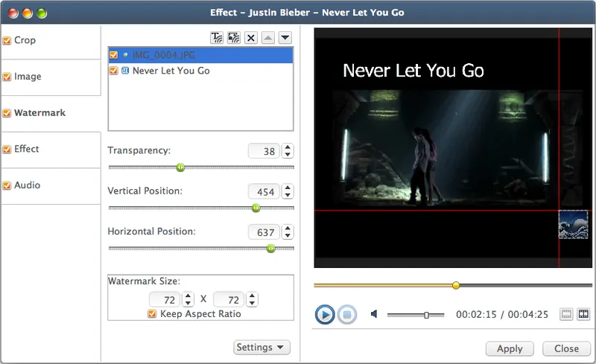Increase the Horizontal Position value with its stepper
Screen dimensions: 596x364
pyautogui.click(x=288, y=229)
